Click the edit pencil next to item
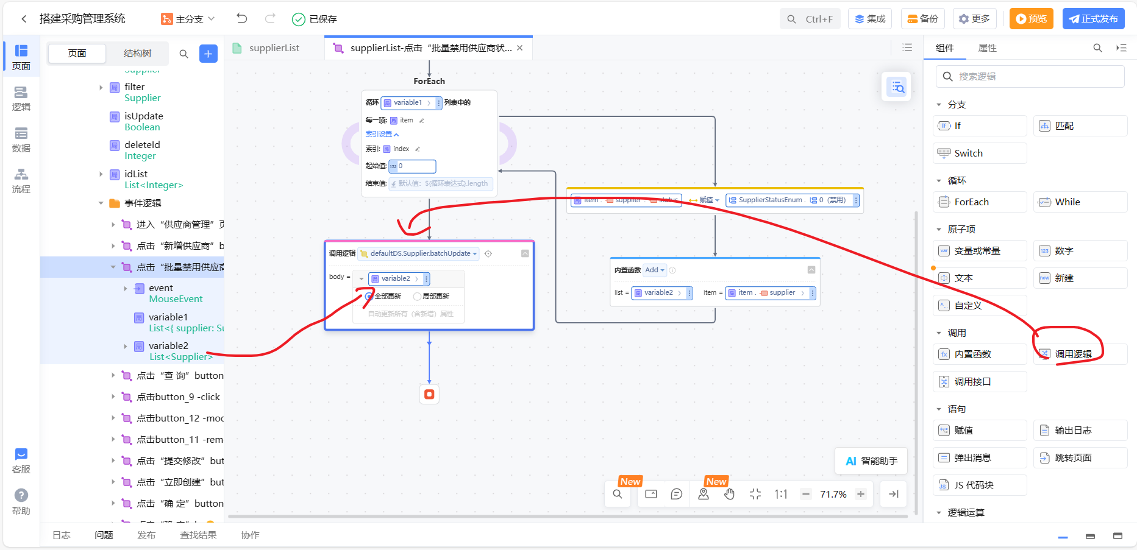This screenshot has height=550, width=1137. coord(421,121)
